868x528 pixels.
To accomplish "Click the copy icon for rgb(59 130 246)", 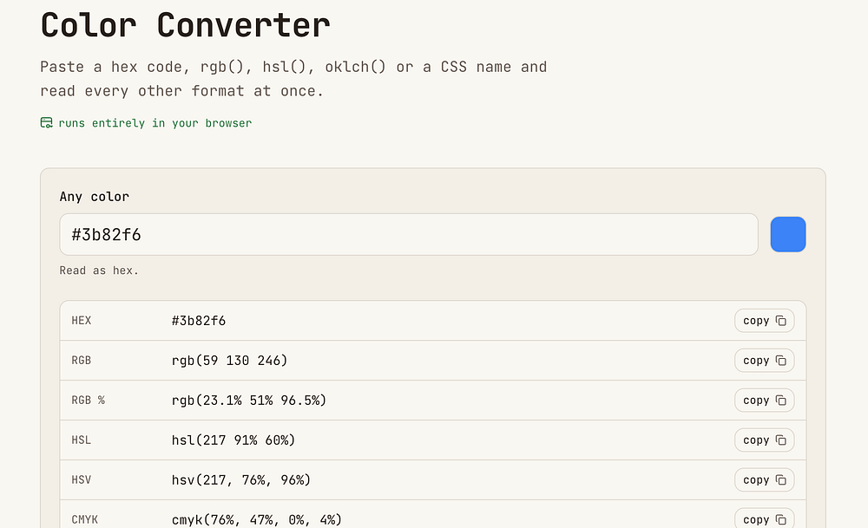I will pyautogui.click(x=780, y=361).
